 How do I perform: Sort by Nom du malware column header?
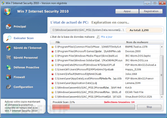point(137,42)
